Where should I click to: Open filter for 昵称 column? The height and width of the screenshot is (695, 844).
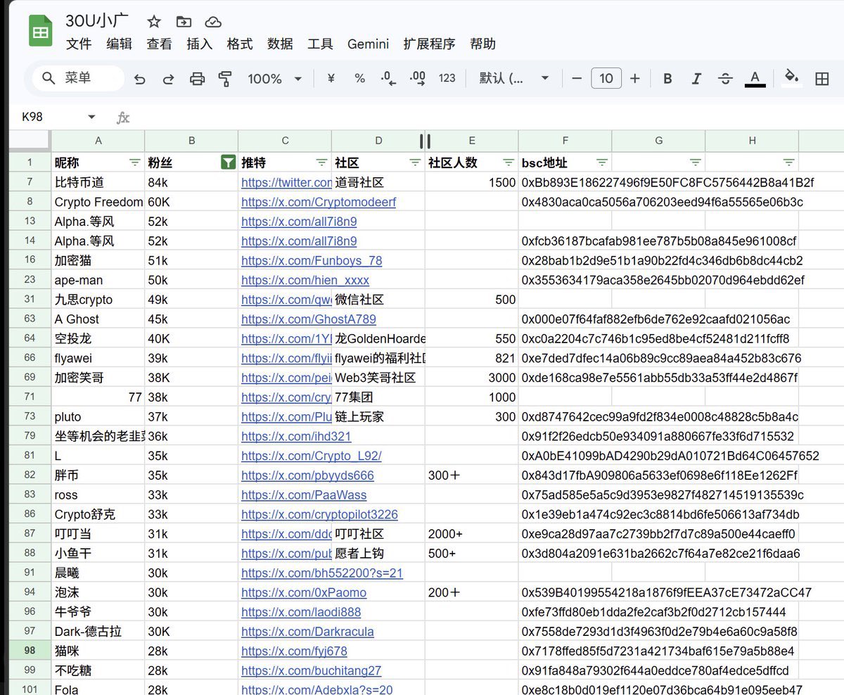[x=134, y=162]
